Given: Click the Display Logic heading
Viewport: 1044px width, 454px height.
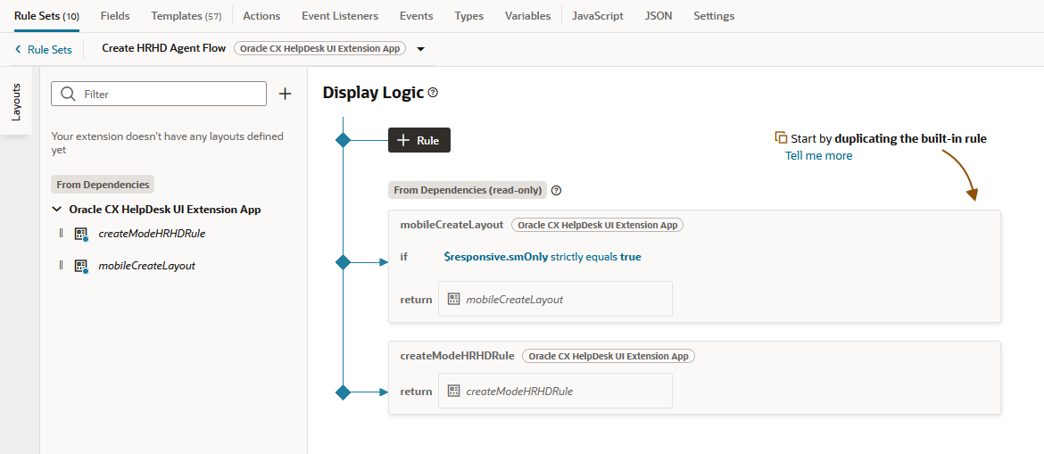Looking at the screenshot, I should (373, 93).
